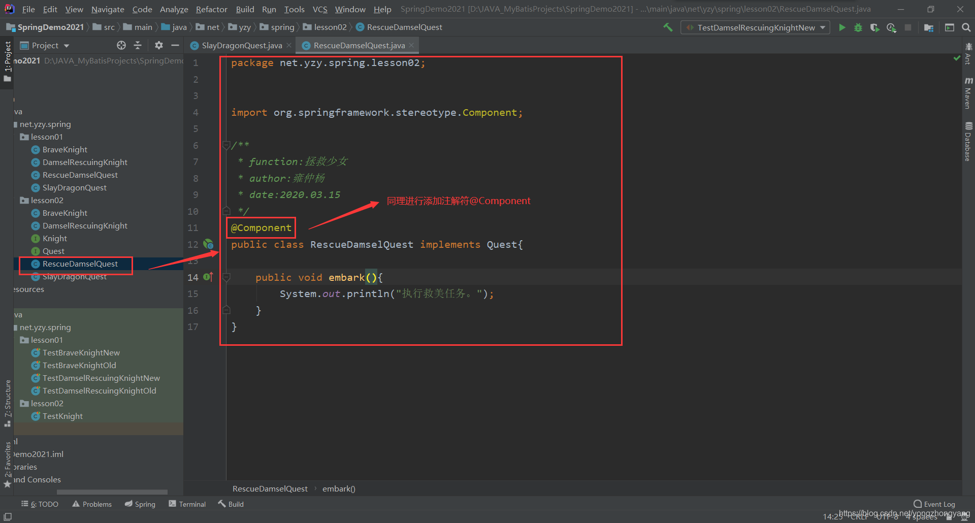Click the fold end marker at line 16
Screen dimensions: 975x523
(x=226, y=310)
